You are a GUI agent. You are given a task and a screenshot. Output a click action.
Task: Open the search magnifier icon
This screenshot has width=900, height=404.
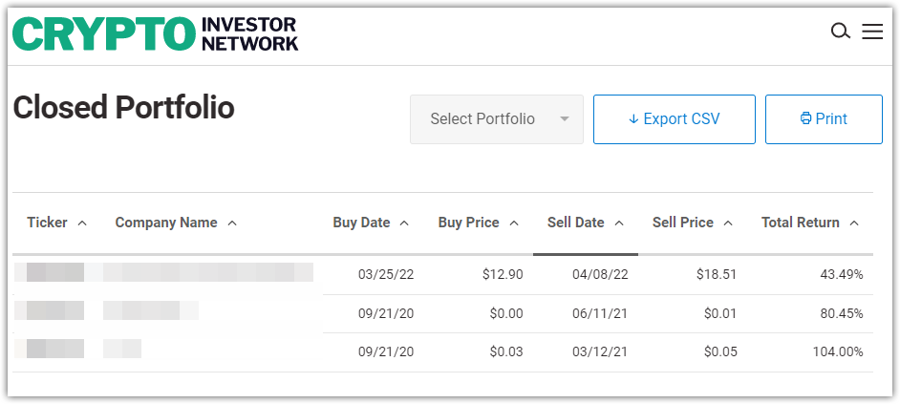click(841, 32)
